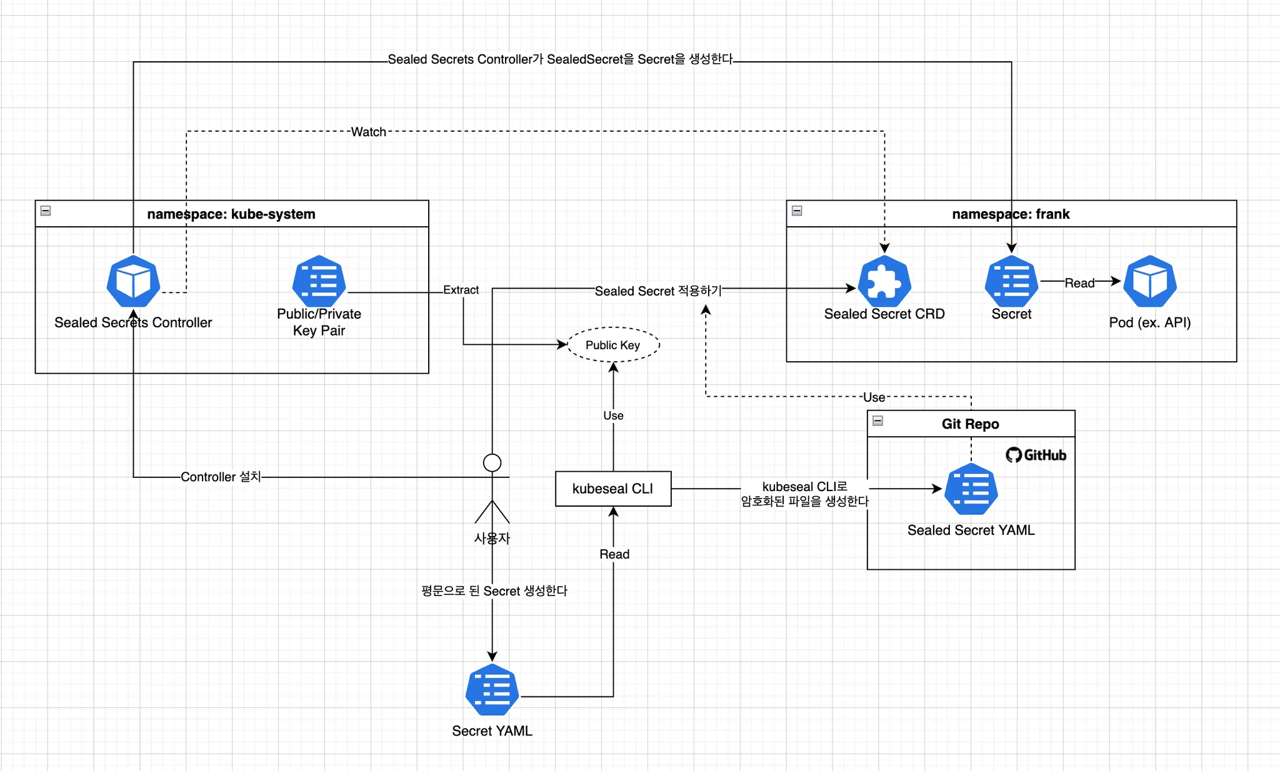
Task: Click the Secret icon in namespace frank
Action: (x=1011, y=282)
